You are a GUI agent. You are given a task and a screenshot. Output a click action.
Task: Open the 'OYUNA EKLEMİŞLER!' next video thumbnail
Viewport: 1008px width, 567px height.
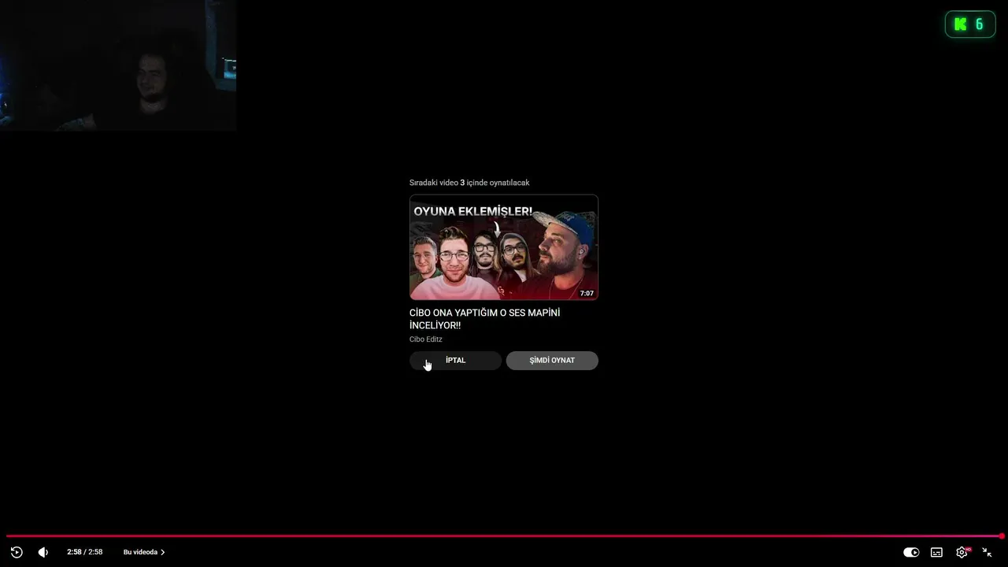(x=504, y=247)
